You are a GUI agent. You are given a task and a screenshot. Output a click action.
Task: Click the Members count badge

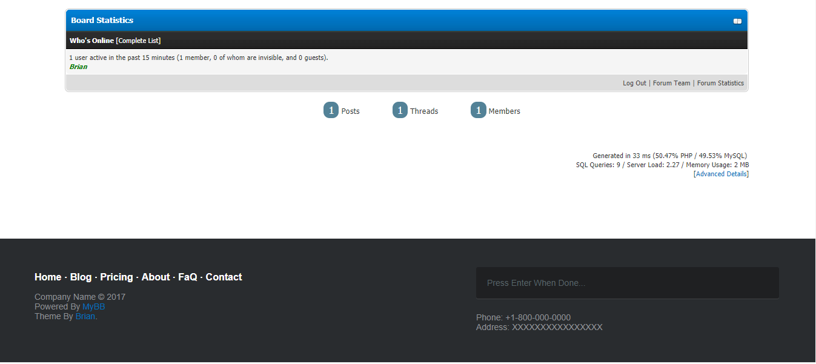(x=478, y=110)
